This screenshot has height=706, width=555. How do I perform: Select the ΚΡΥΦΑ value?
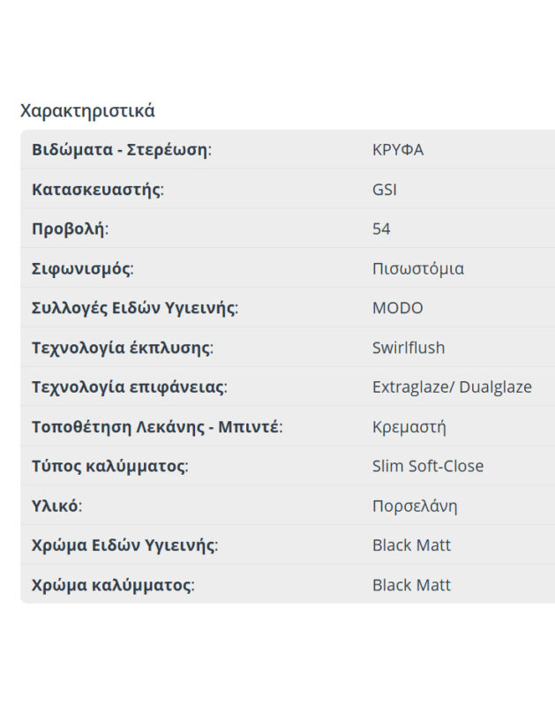pos(398,150)
